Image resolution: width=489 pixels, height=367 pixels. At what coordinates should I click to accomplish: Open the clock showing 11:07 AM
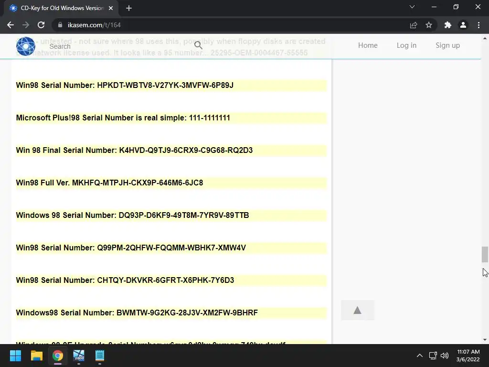(x=468, y=356)
